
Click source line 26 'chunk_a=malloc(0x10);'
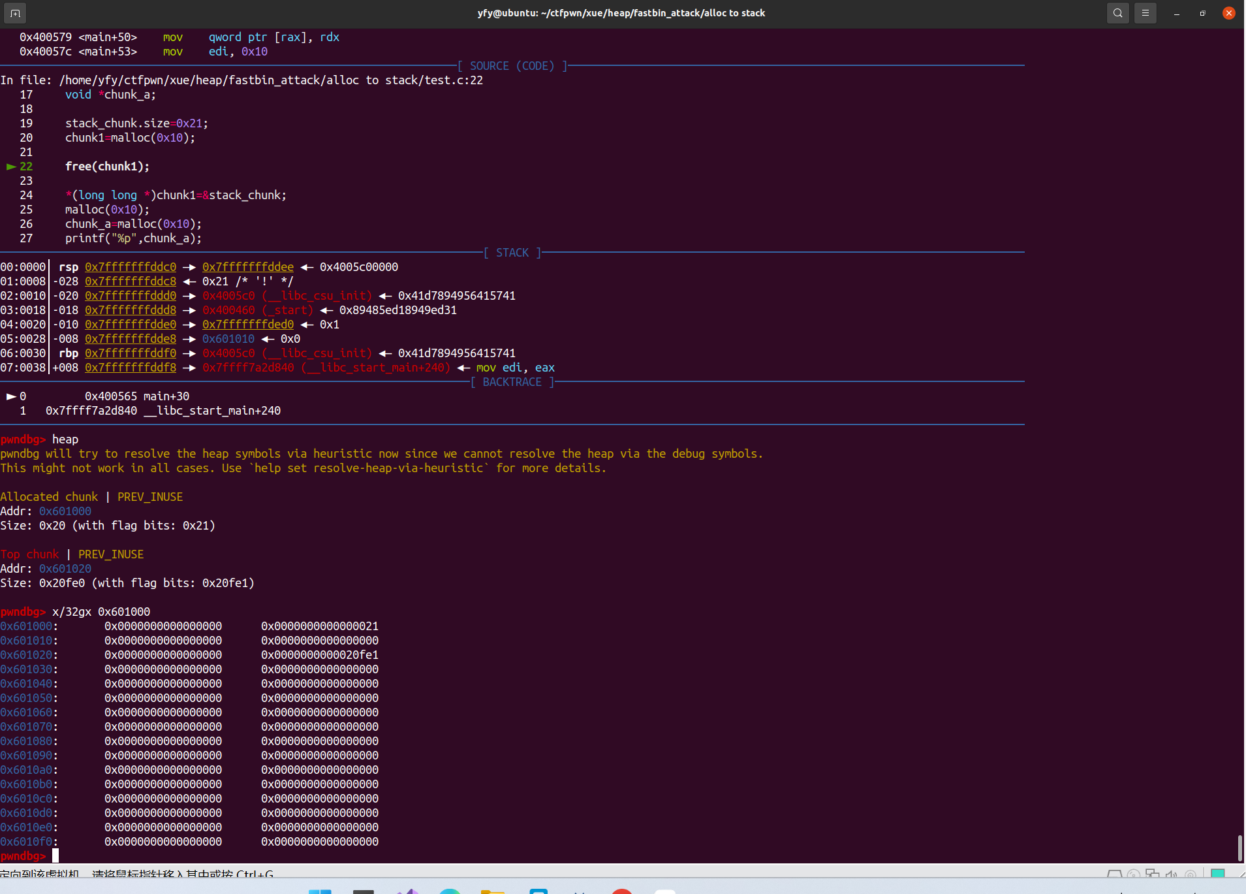(x=134, y=224)
